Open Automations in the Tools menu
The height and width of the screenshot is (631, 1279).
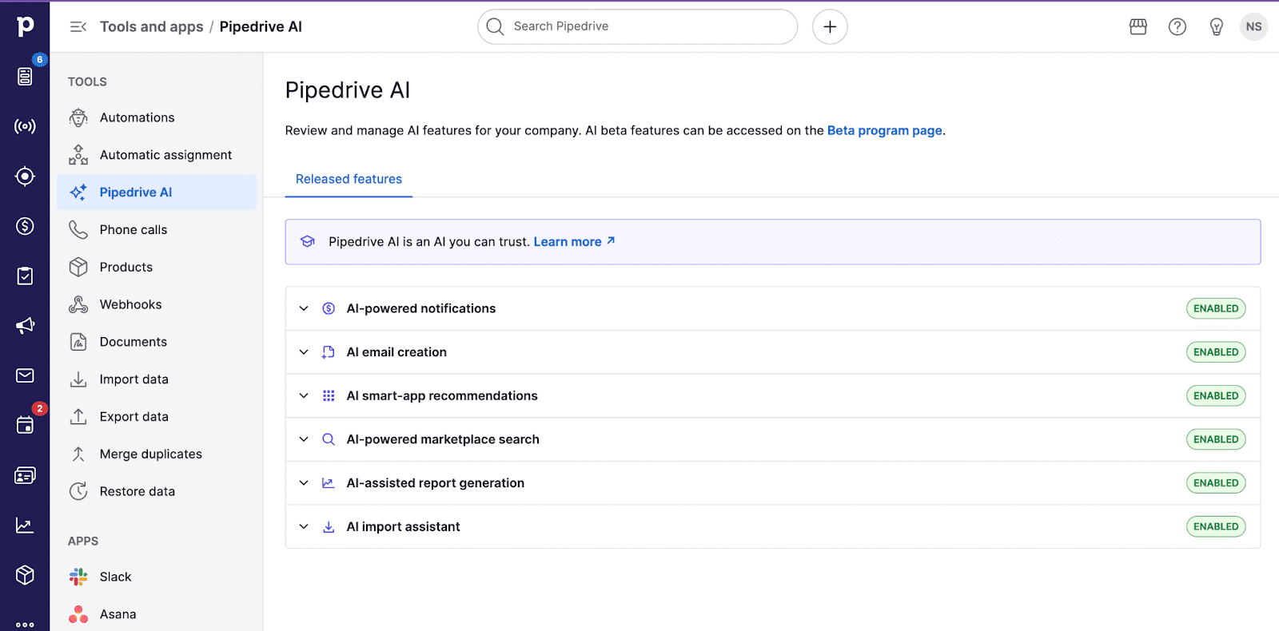coord(137,117)
